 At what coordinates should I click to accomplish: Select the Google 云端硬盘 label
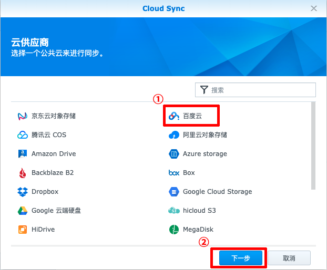56,211
